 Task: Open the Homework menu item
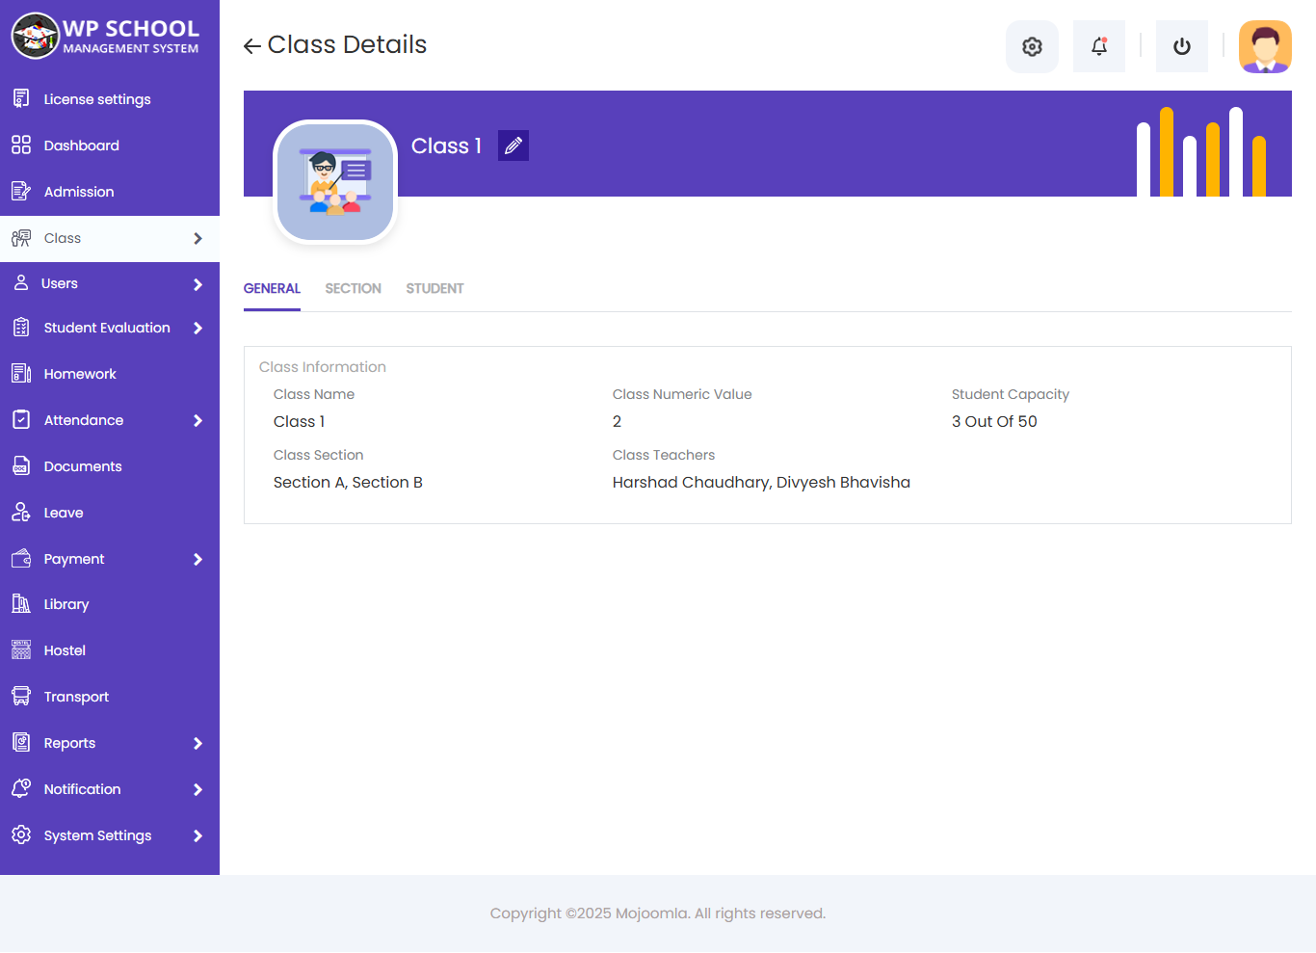click(110, 374)
